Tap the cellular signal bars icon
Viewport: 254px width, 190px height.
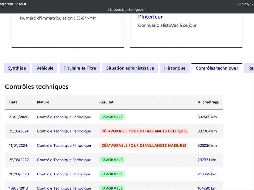pos(239,4)
